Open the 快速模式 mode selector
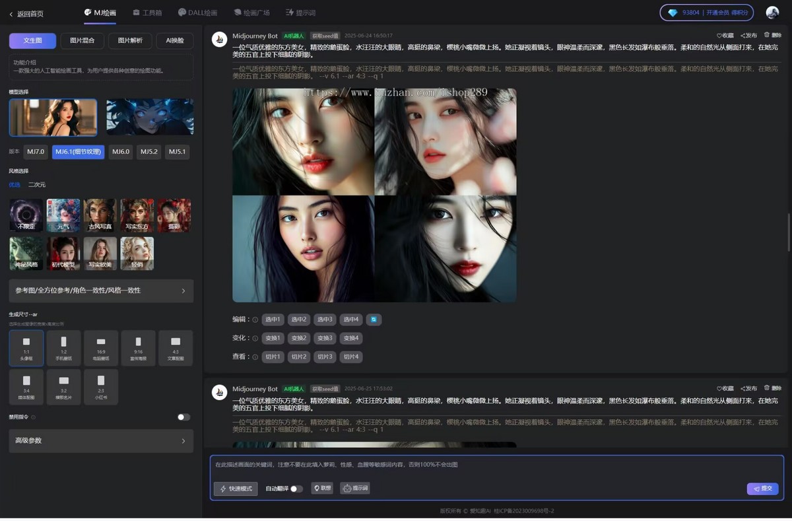The width and height of the screenshot is (792, 521). [x=236, y=489]
